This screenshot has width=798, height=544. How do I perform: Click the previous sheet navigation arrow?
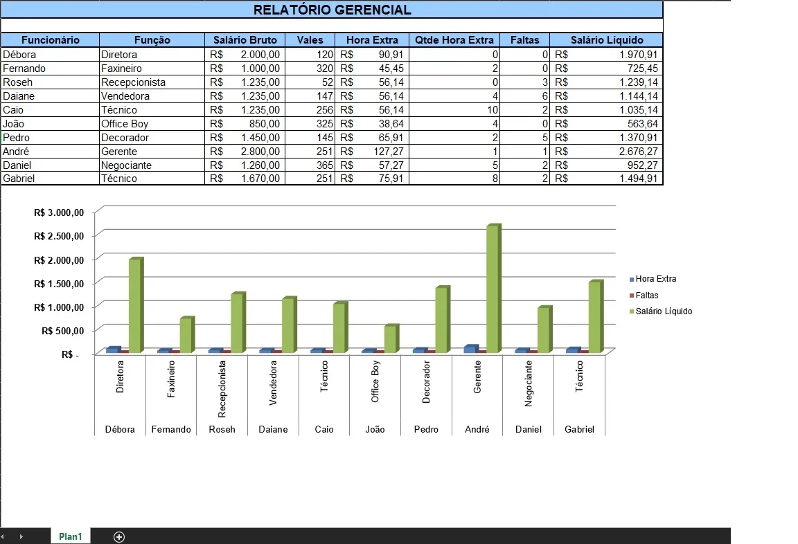click(x=3, y=537)
